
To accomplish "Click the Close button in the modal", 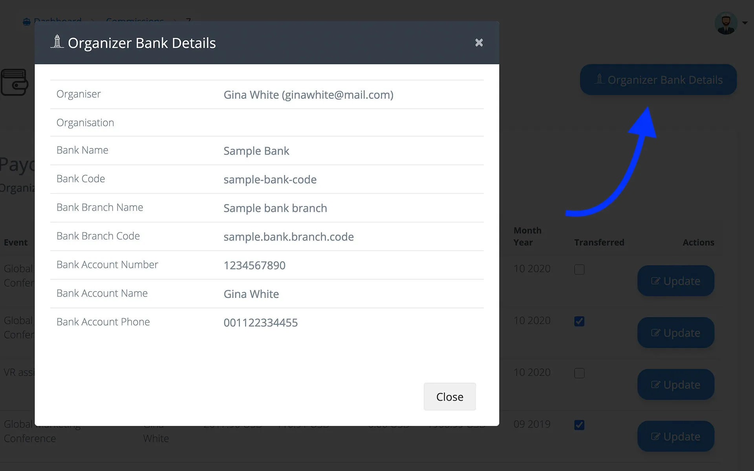I will 449,396.
